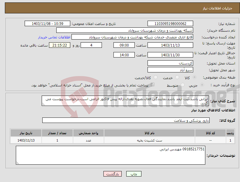Click the شرح کلی نیاز description textarea
This screenshot has height=182, width=240.
click(x=125, y=101)
